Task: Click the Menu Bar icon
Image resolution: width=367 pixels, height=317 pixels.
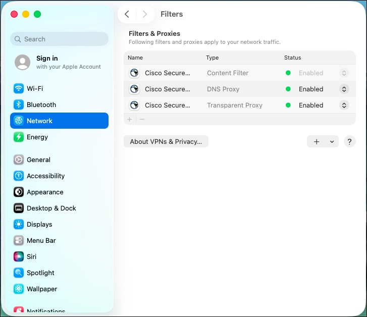Action: pos(19,240)
